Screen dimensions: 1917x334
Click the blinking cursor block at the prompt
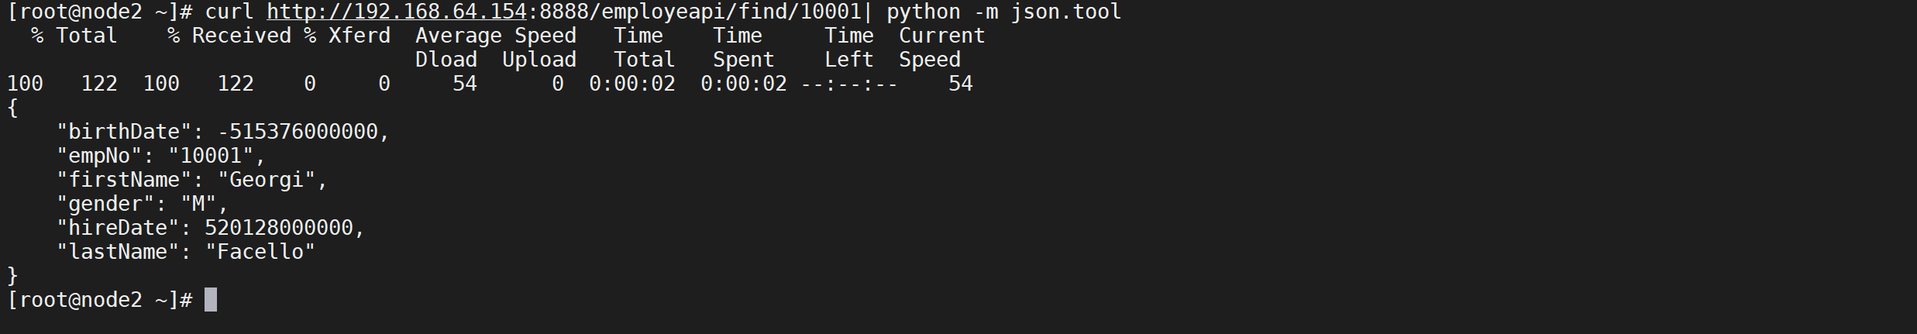(211, 300)
